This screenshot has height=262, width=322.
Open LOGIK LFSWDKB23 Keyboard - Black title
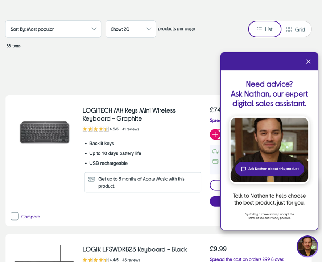pyautogui.click(x=135, y=249)
